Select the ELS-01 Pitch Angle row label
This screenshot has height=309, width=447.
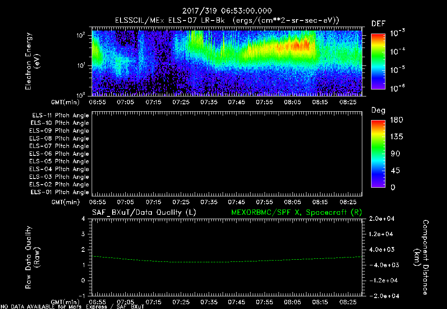(60, 192)
